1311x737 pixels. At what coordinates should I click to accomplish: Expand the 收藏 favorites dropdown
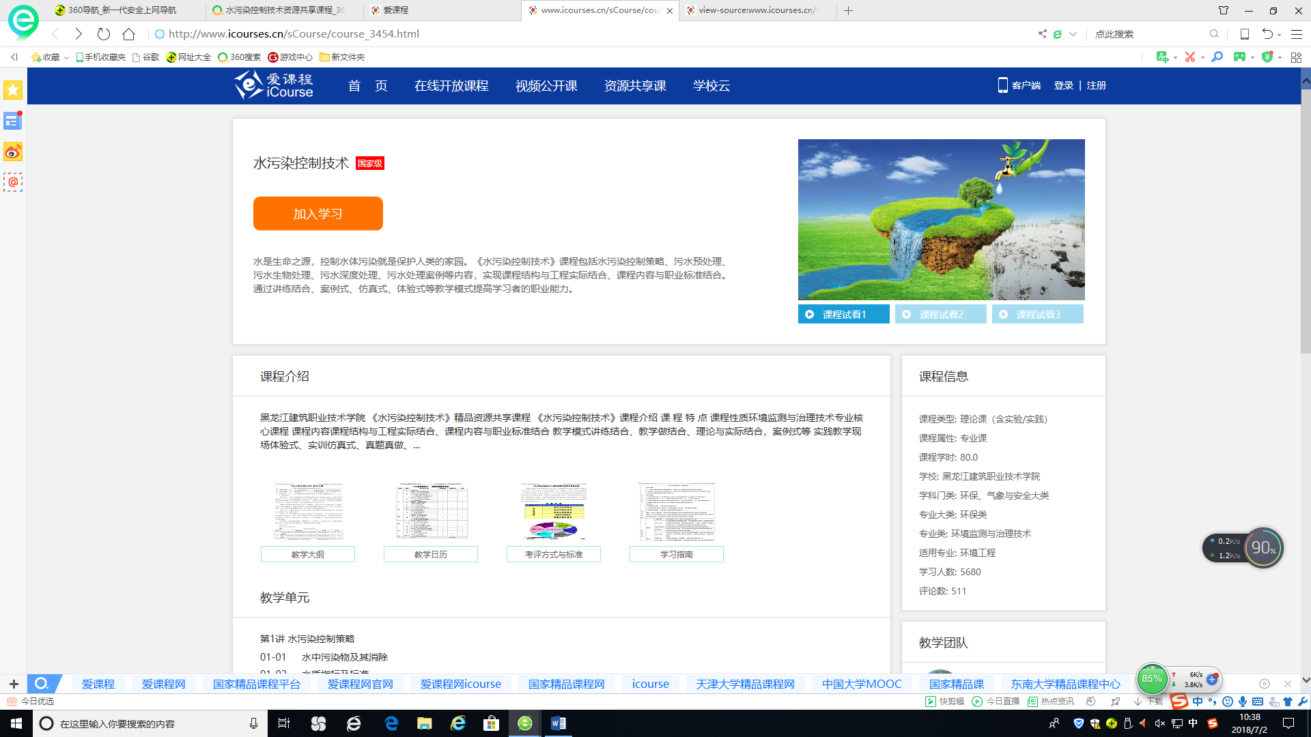coord(66,57)
